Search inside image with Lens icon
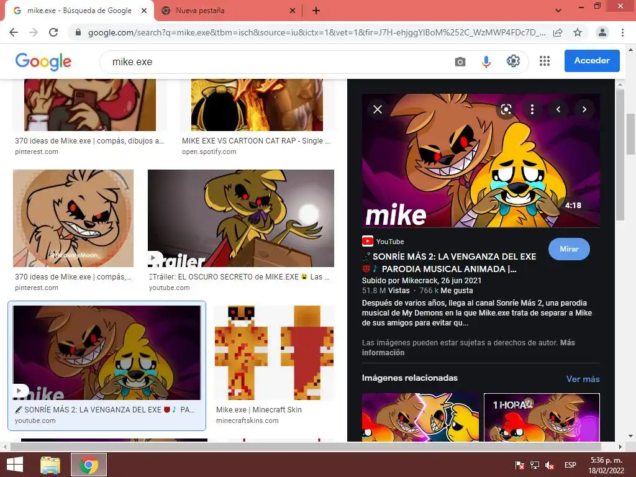This screenshot has height=477, width=636. pos(506,109)
